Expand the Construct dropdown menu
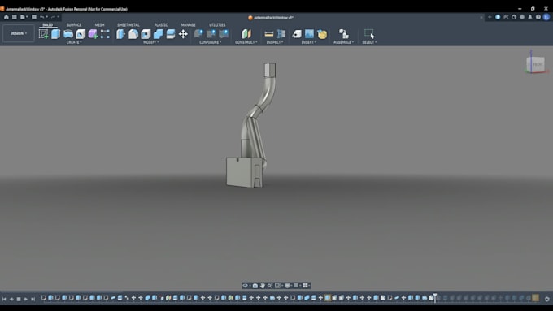This screenshot has height=311, width=553. point(246,42)
